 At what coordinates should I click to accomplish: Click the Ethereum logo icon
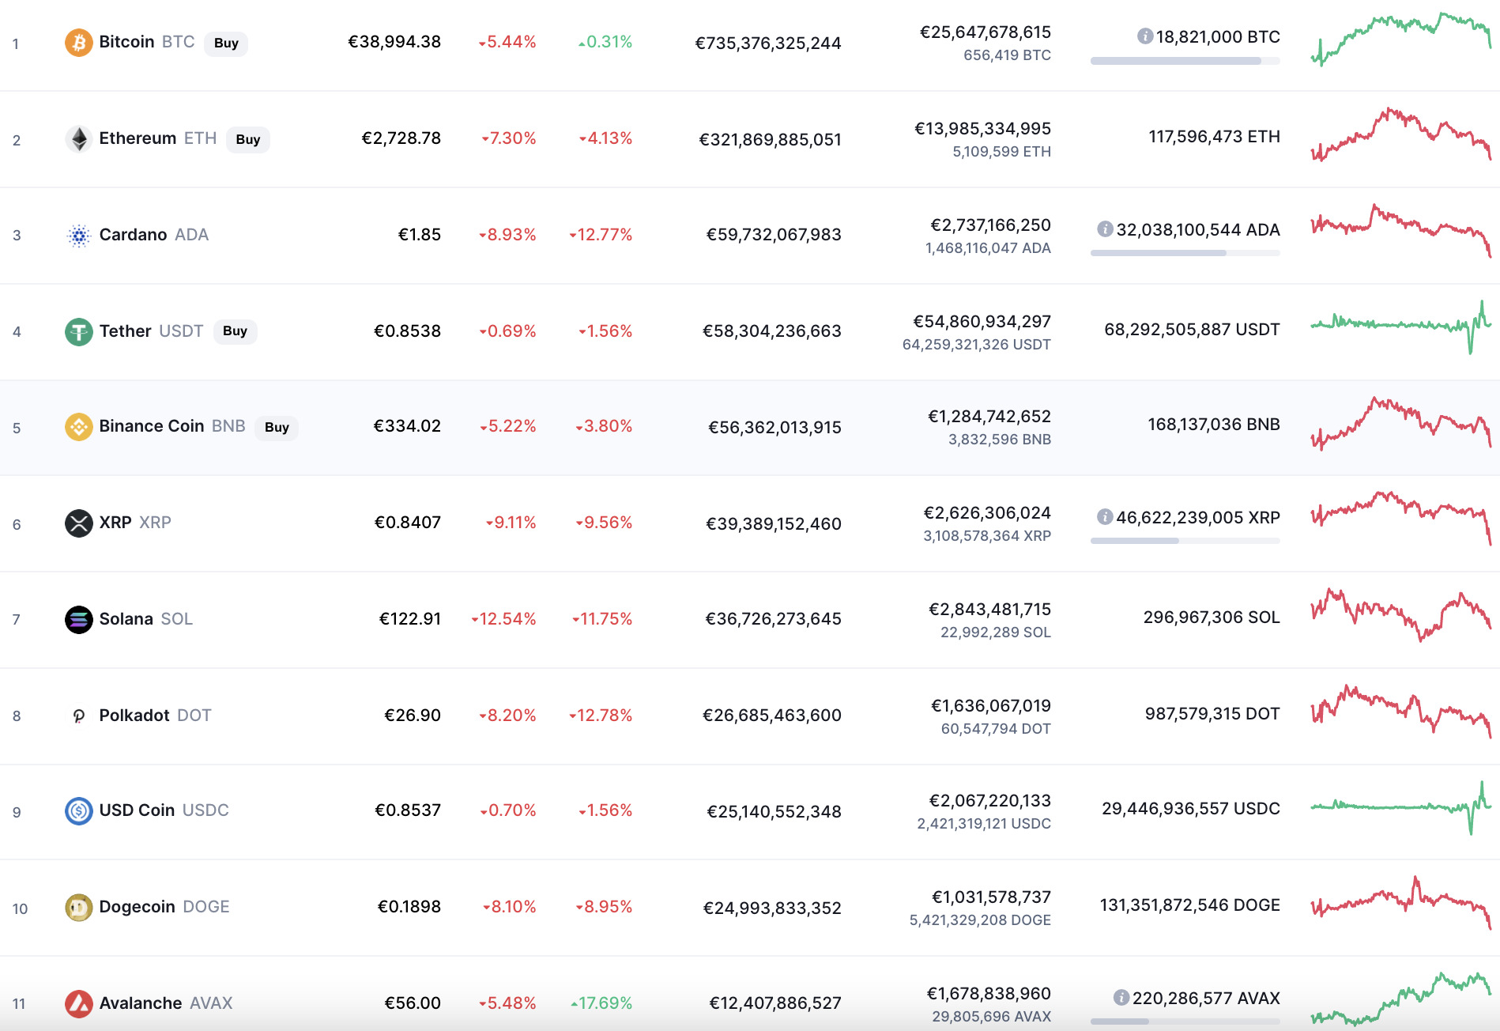78,139
